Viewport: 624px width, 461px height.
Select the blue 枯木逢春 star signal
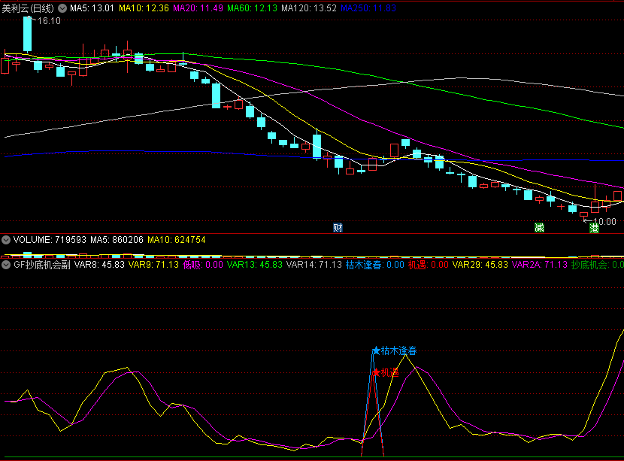pyautogui.click(x=376, y=350)
